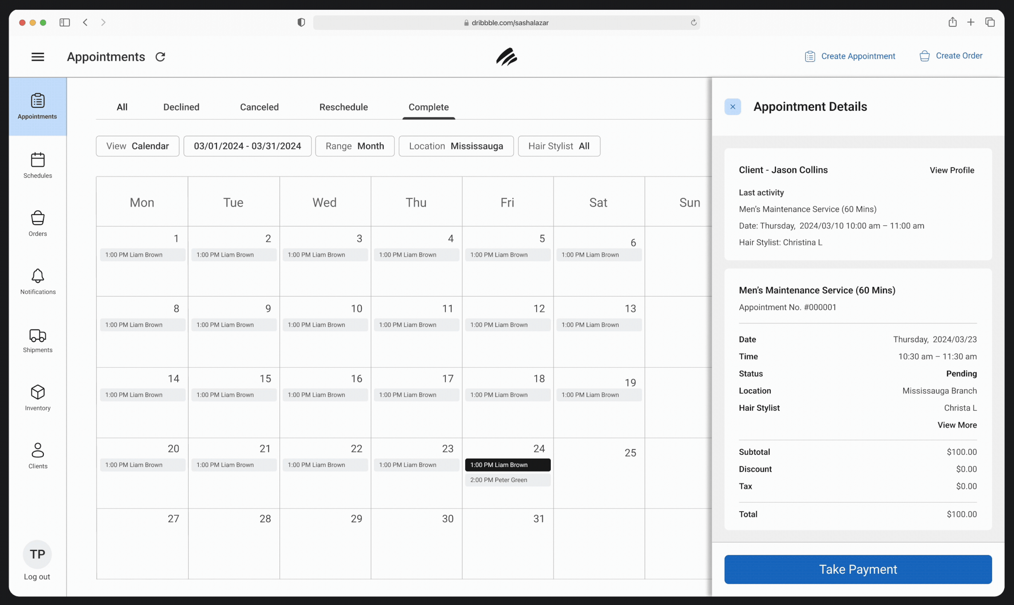Switch to the Declined tab

click(181, 107)
